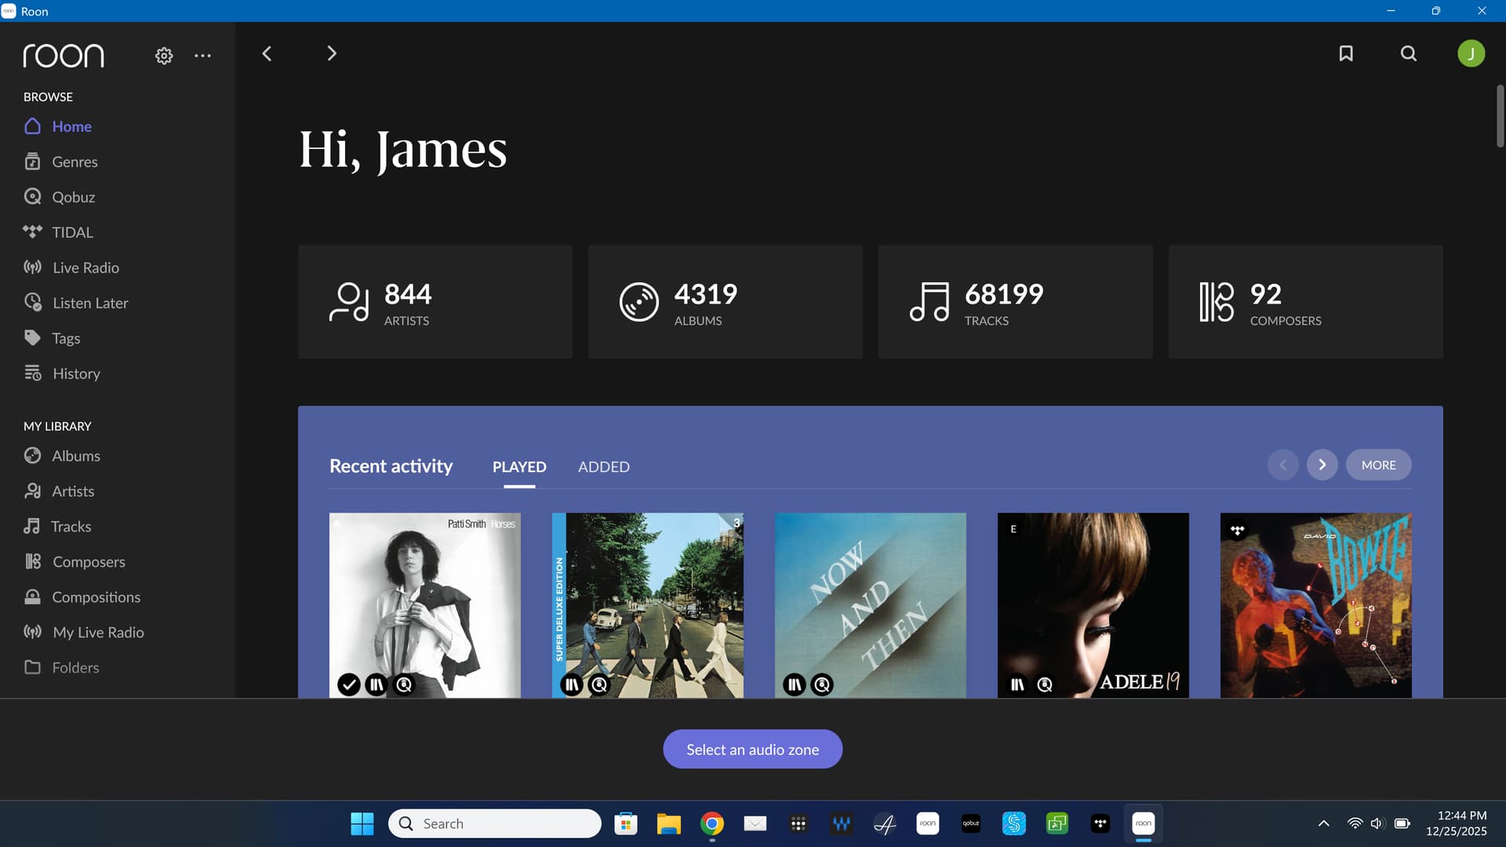
Task: Open the Composers library page
Action: click(x=88, y=562)
